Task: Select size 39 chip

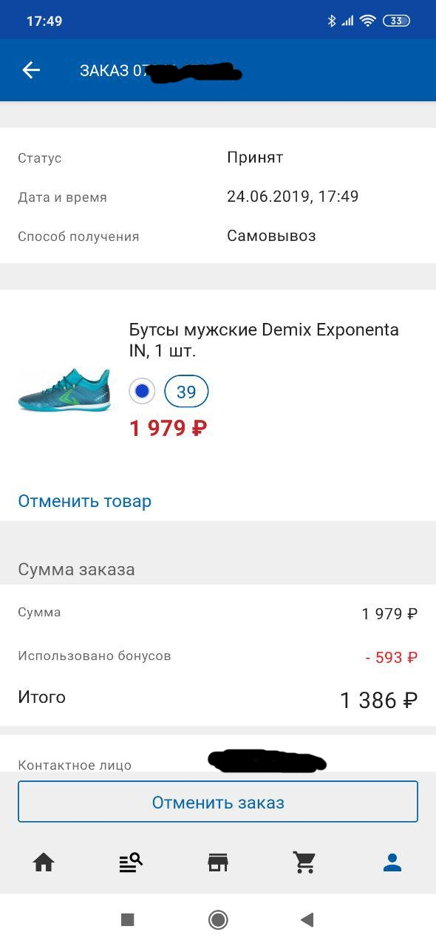Action: [x=186, y=391]
